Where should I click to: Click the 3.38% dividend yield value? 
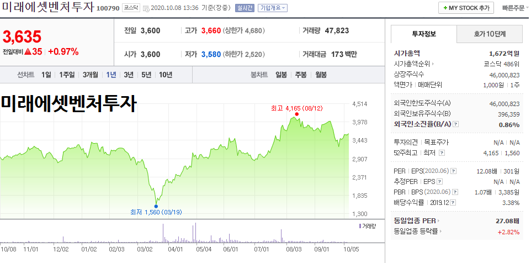click(x=511, y=203)
